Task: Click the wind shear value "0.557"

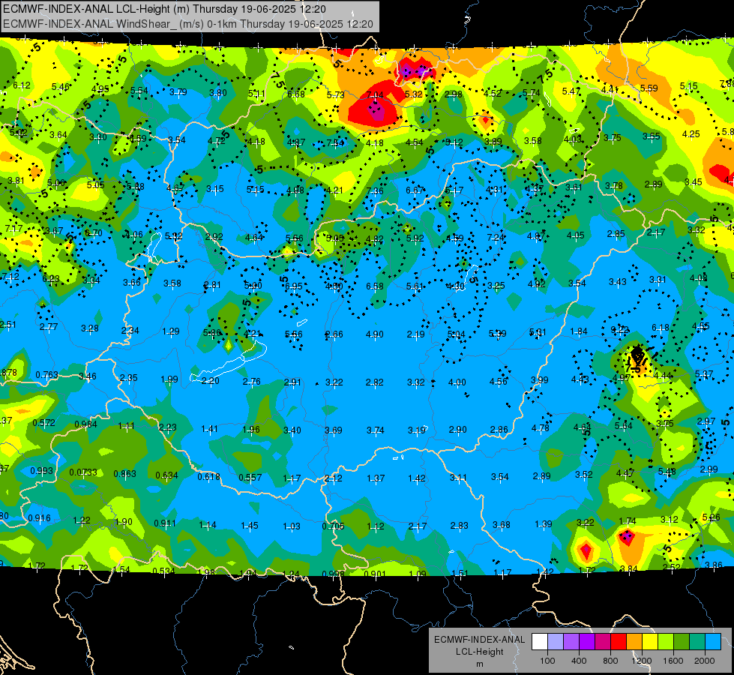Action: coord(250,478)
